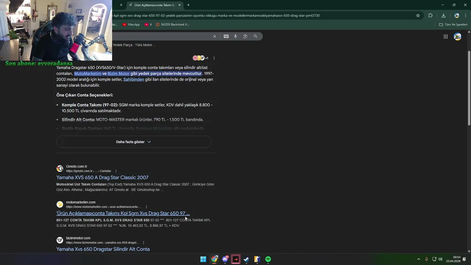Open the RAZER Blackshark bookmark
The image size is (471, 265).
[x=172, y=24]
